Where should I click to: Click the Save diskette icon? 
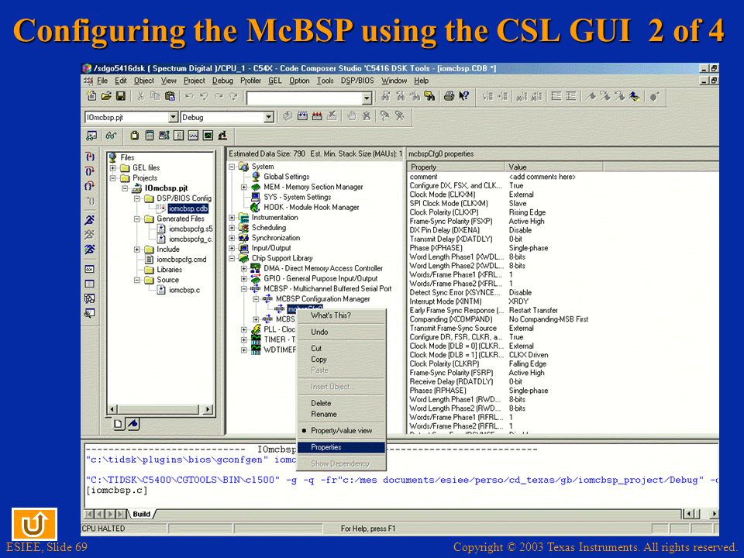click(x=121, y=96)
